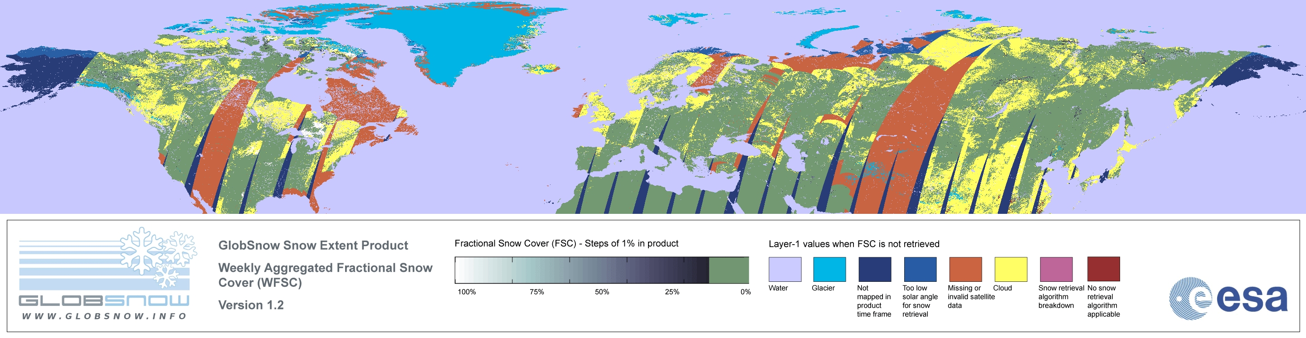Click the 'Fractional Snow Cover (FSC) - Steps of 1%' heading
The image size is (1306, 338).
(x=566, y=243)
